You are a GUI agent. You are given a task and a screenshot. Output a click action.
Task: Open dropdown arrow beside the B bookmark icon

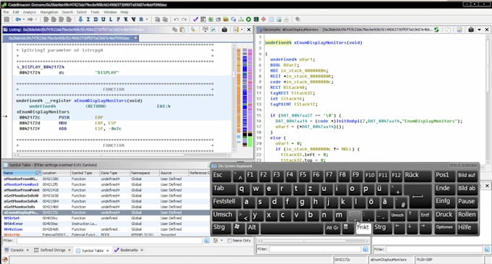coord(147,20)
